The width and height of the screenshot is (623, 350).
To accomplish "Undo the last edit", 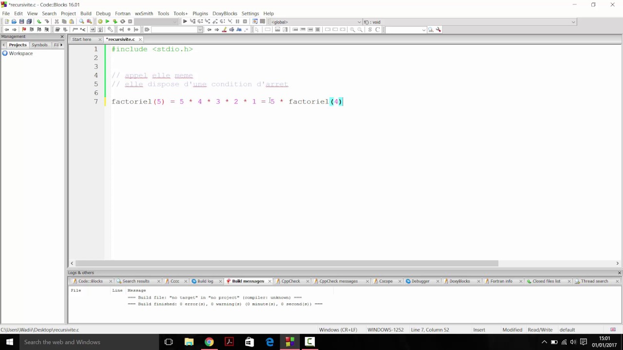I will coord(39,21).
